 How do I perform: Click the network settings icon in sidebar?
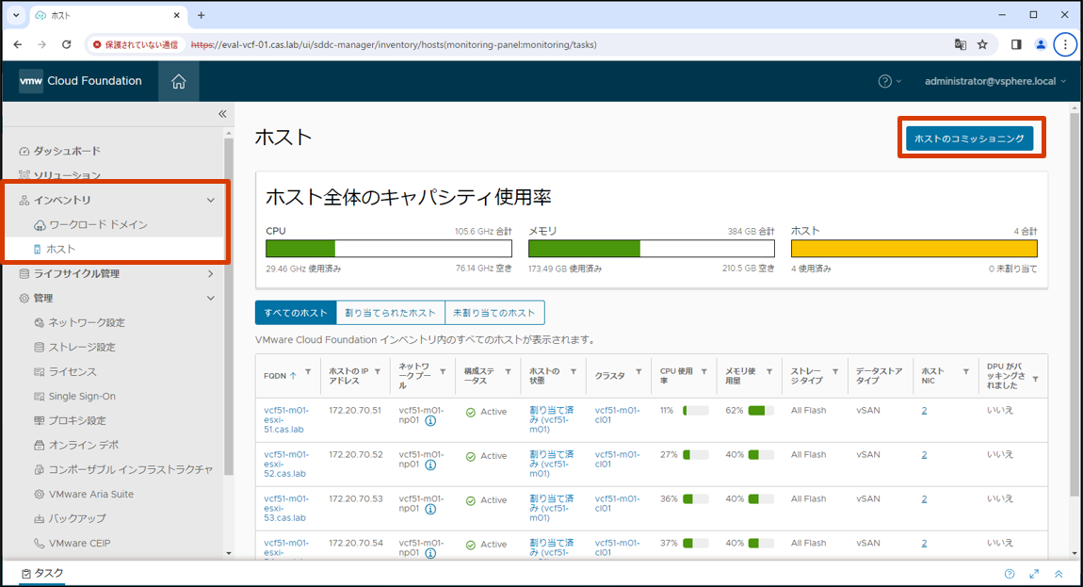[x=40, y=323]
